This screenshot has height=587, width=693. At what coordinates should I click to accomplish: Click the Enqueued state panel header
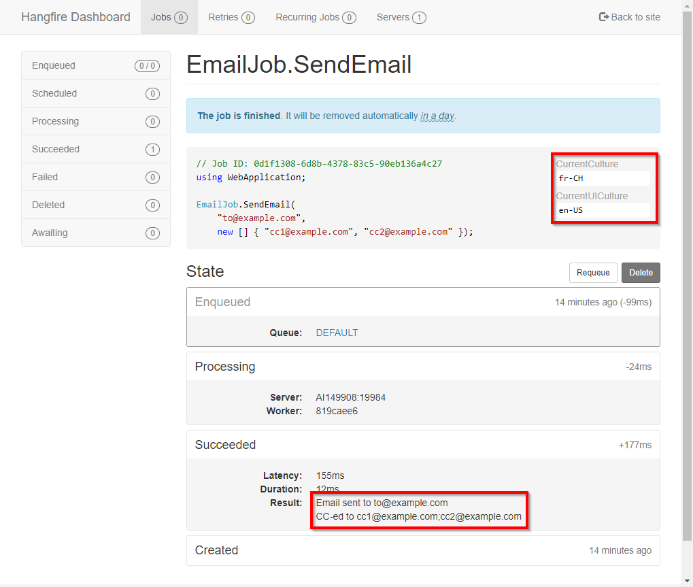click(x=424, y=302)
